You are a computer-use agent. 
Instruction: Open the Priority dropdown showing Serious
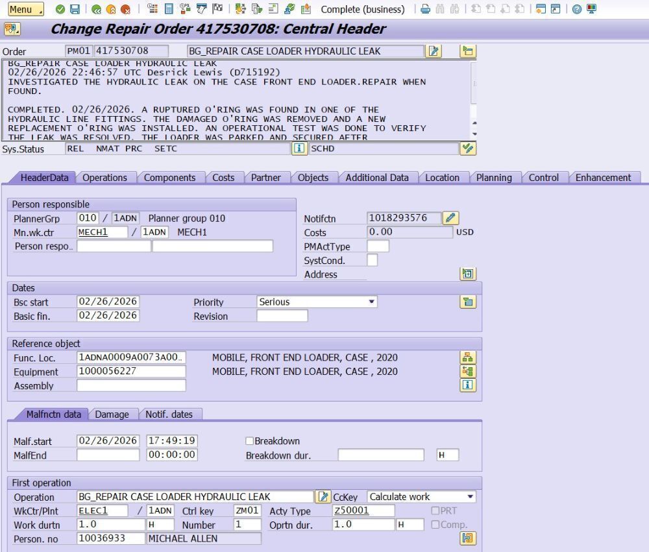click(x=317, y=302)
